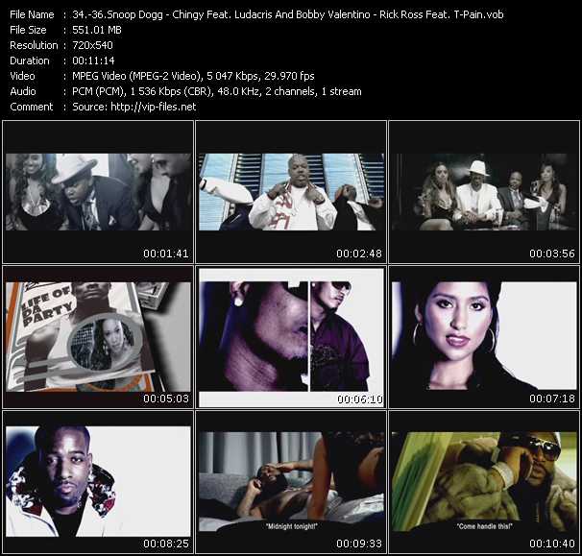Click the 00:10:40 timestamp text
This screenshot has width=582, height=556.
[x=552, y=544]
